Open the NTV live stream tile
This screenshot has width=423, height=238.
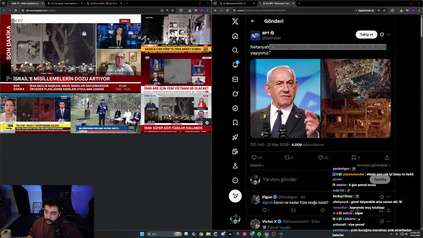pos(70,53)
